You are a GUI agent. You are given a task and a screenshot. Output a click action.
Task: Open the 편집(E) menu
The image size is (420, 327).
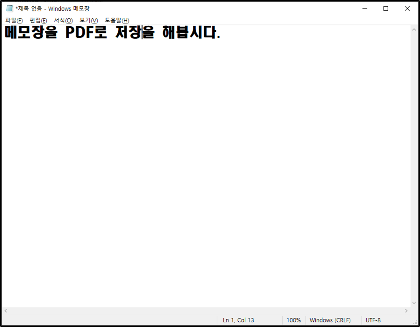(38, 20)
